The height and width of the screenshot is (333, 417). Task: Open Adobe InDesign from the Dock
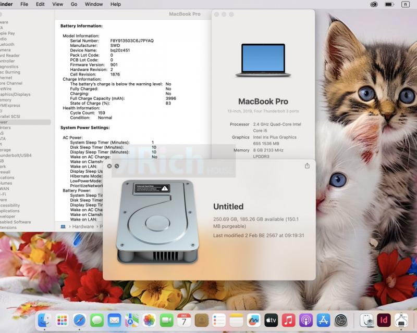[384, 320]
